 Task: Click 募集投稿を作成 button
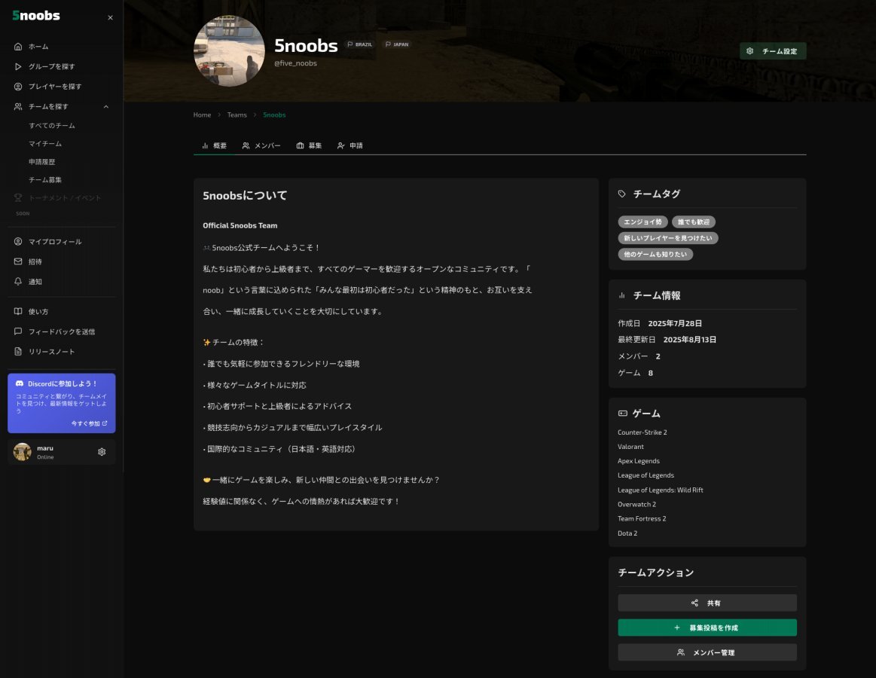tap(707, 628)
